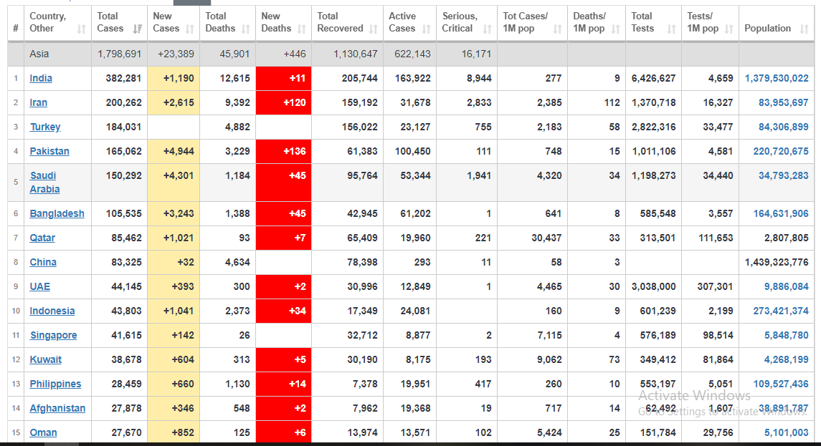Open the Philippines country link
Screen dimensions: 821x446
55,384
